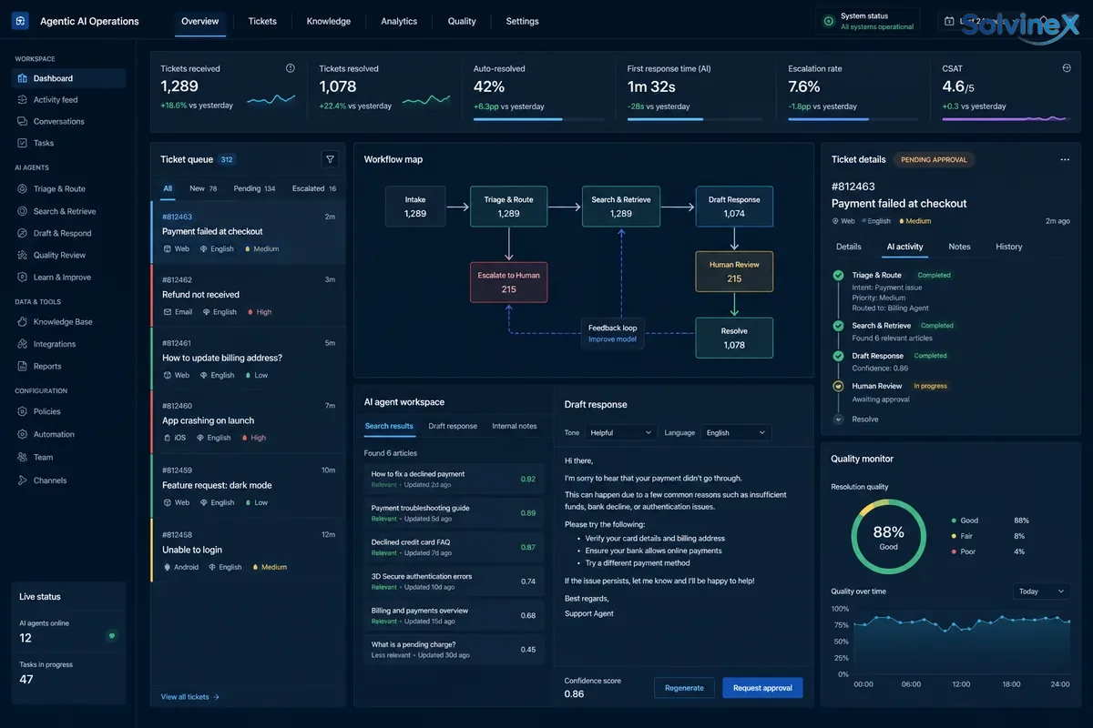The image size is (1093, 728).
Task: Open the three-dot ticket details menu
Action: [1065, 159]
